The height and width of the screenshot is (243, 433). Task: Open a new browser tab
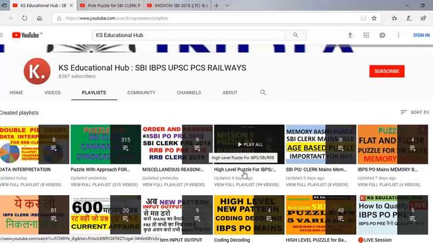point(216,5)
